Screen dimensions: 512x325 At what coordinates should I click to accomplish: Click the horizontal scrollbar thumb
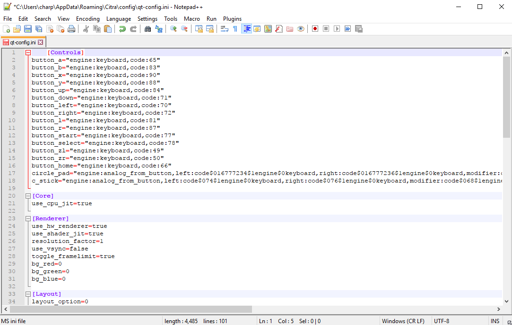(x=130, y=309)
